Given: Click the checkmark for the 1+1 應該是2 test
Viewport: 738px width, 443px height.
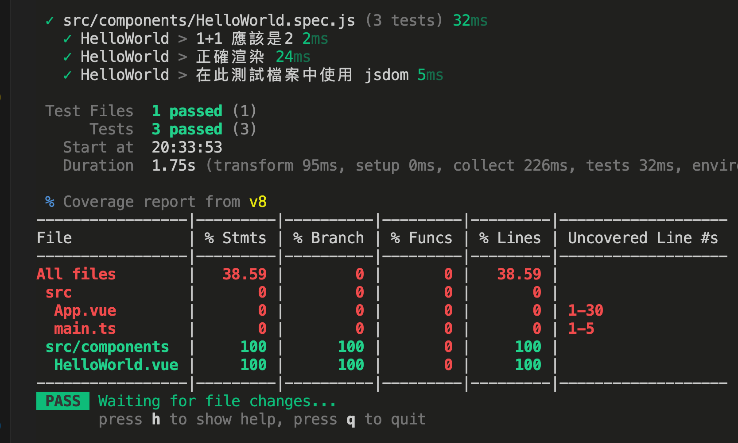Looking at the screenshot, I should [x=67, y=39].
